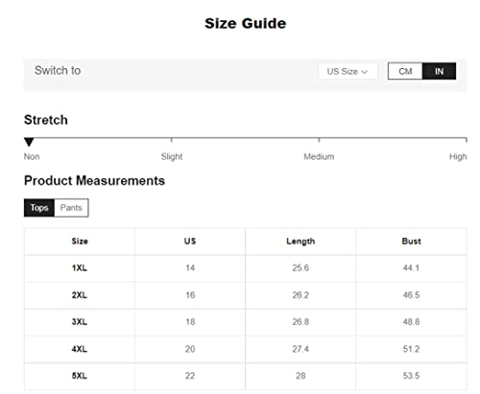
Task: Click the Length column header
Action: click(300, 242)
